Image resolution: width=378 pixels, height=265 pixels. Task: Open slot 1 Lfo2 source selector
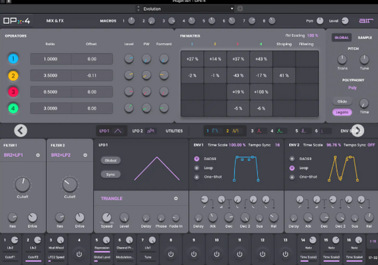pos(10,248)
